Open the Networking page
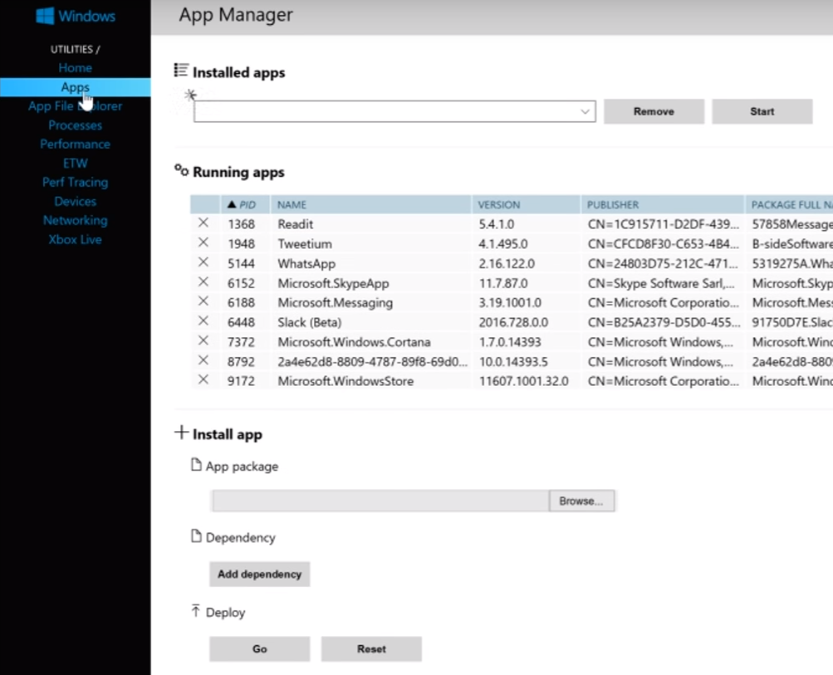833x675 pixels. coord(75,220)
